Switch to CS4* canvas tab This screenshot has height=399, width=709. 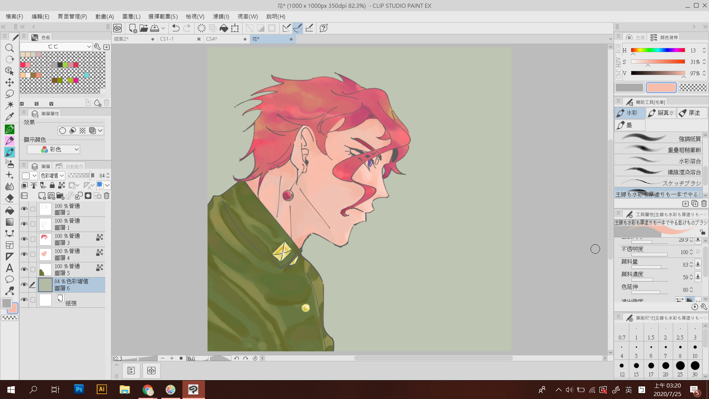[226, 39]
